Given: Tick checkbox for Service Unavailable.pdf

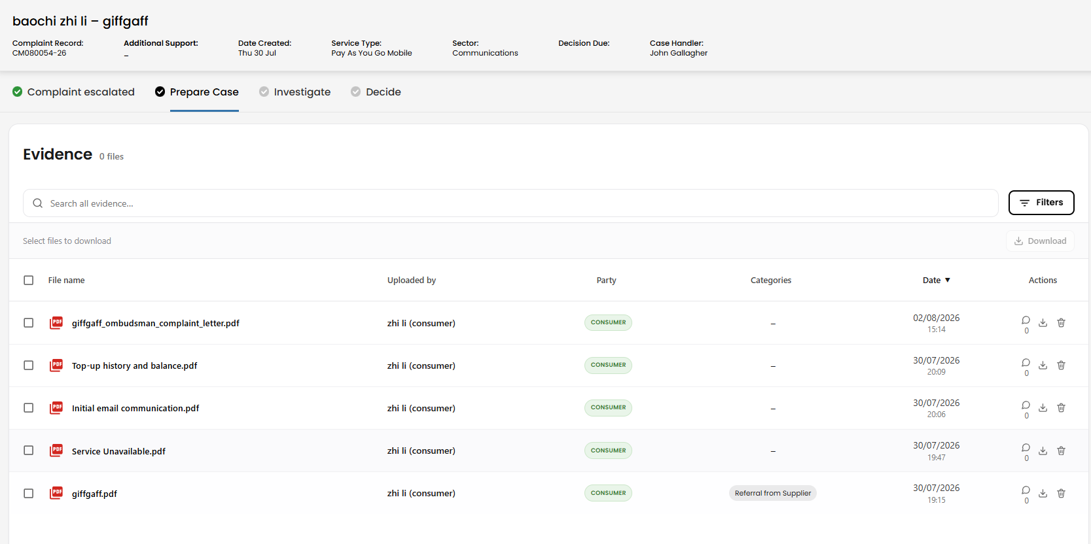Looking at the screenshot, I should pos(29,450).
